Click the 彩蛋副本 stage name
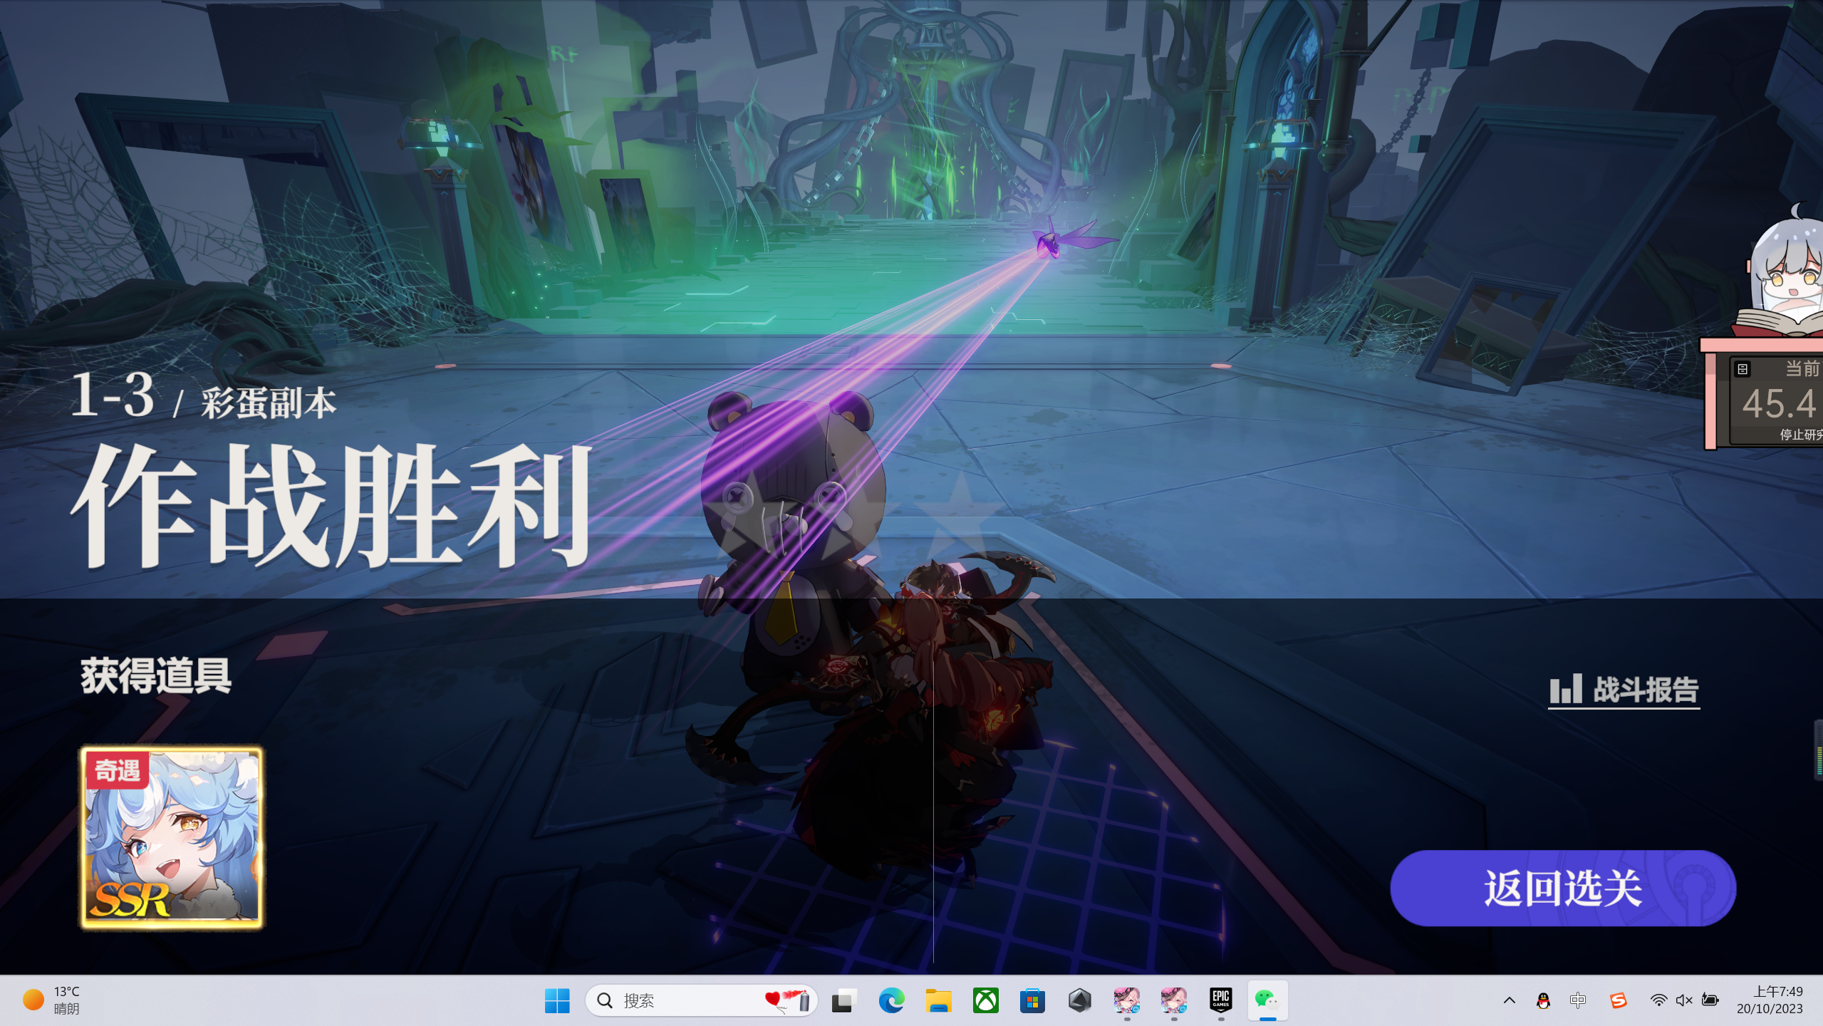Image resolution: width=1823 pixels, height=1026 pixels. (x=269, y=403)
